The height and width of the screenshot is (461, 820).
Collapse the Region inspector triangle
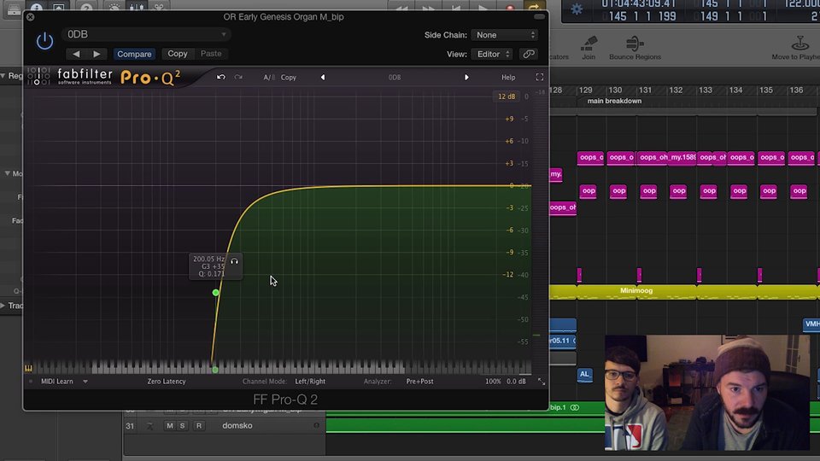click(3, 76)
